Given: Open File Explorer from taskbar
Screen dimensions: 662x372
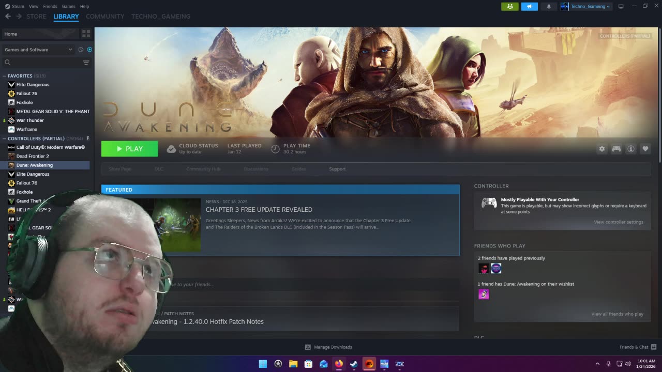Looking at the screenshot, I should point(293,364).
